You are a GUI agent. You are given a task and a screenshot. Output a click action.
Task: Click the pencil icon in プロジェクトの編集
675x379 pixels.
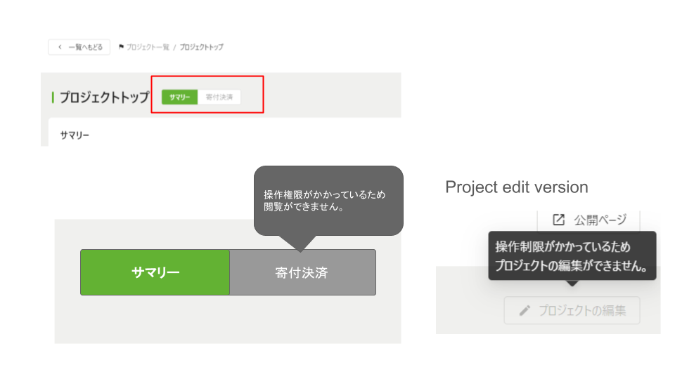[525, 310]
